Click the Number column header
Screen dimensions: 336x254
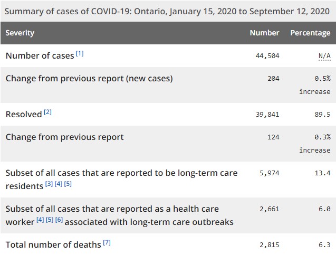tap(264, 33)
